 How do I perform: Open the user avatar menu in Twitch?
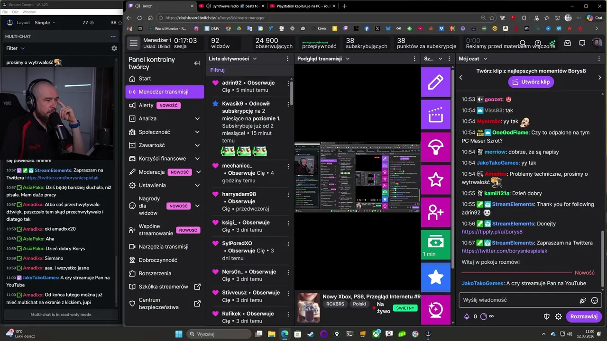click(x=597, y=43)
